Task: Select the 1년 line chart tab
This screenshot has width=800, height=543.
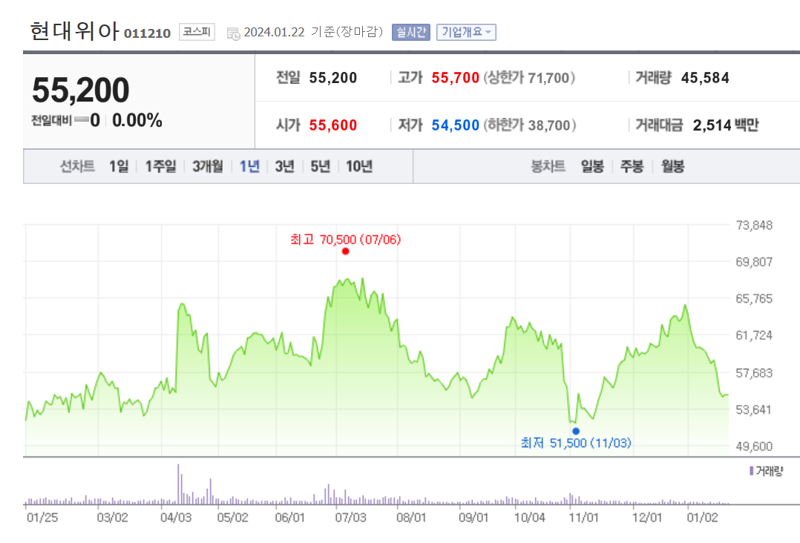Action: (x=249, y=166)
